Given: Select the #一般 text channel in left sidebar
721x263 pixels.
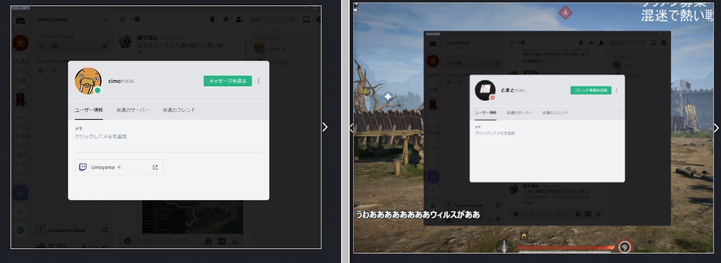Looking at the screenshot, I should pos(73,46).
